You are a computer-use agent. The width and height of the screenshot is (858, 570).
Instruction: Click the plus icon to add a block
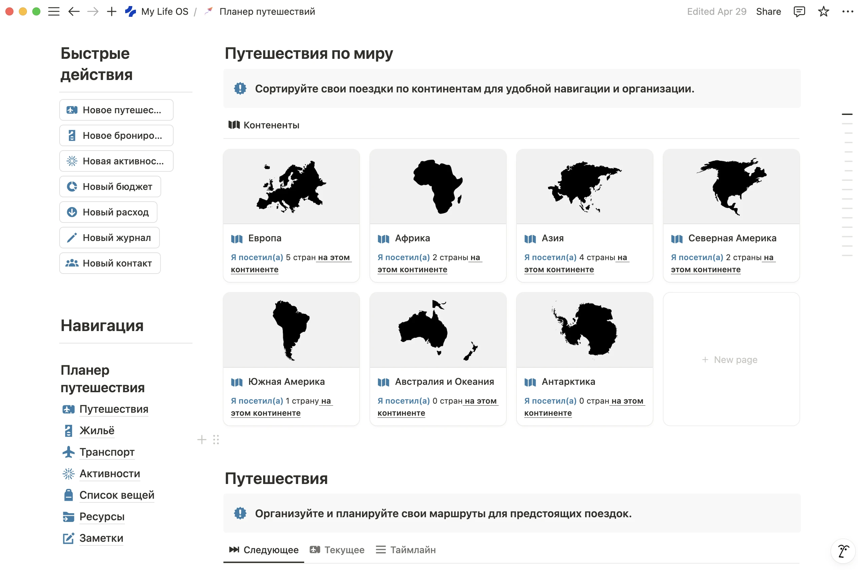pyautogui.click(x=202, y=440)
